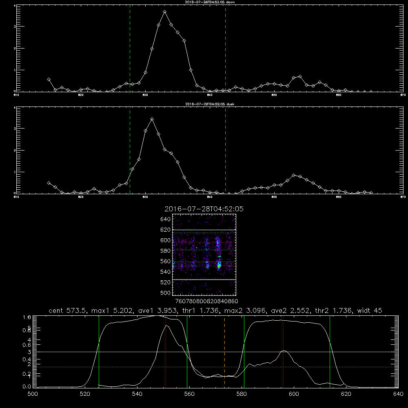408x408 pixels.
Task: Click the secondary peak near 853 on dusk plot
Action: 293,175
